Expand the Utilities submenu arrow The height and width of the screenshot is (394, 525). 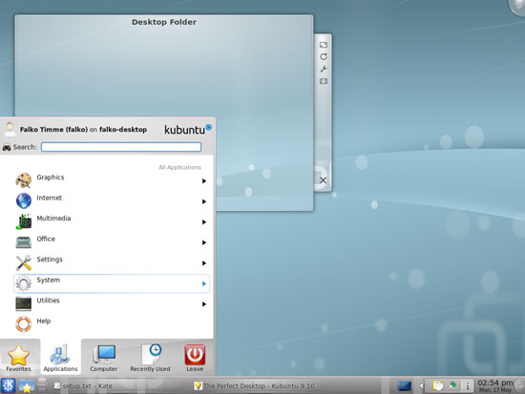coord(204,304)
